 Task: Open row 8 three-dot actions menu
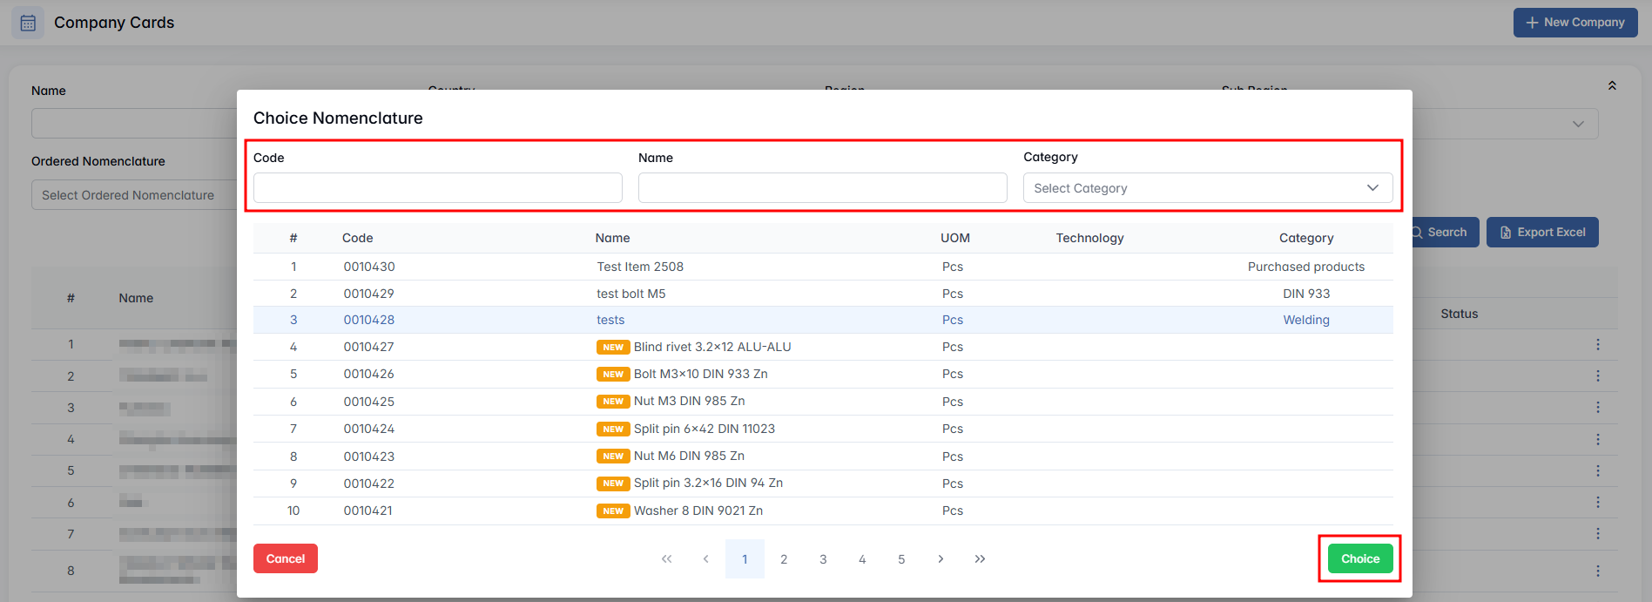[1597, 571]
